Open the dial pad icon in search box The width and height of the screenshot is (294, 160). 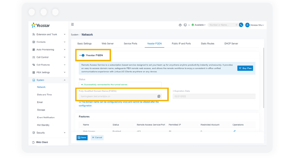tap(236, 25)
